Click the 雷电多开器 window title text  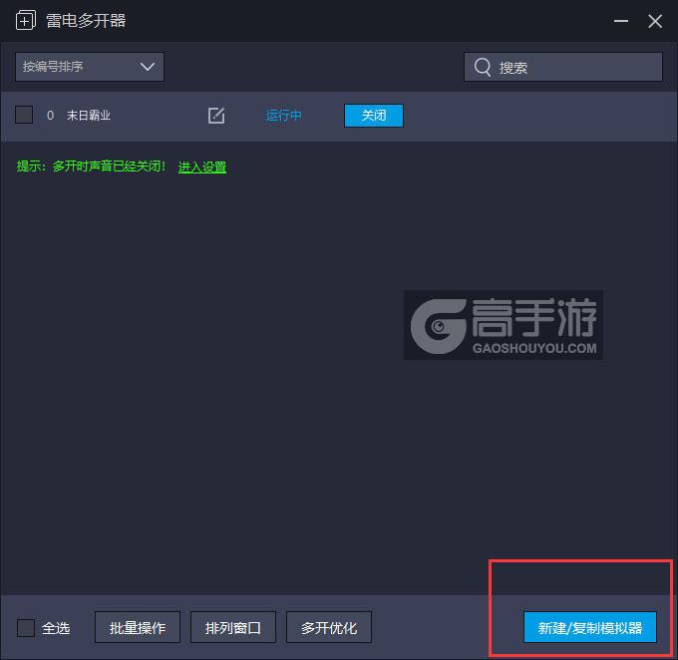pos(86,21)
